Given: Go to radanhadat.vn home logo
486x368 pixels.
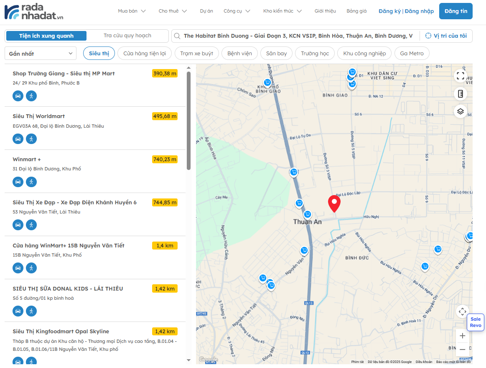Looking at the screenshot, I should 34,12.
